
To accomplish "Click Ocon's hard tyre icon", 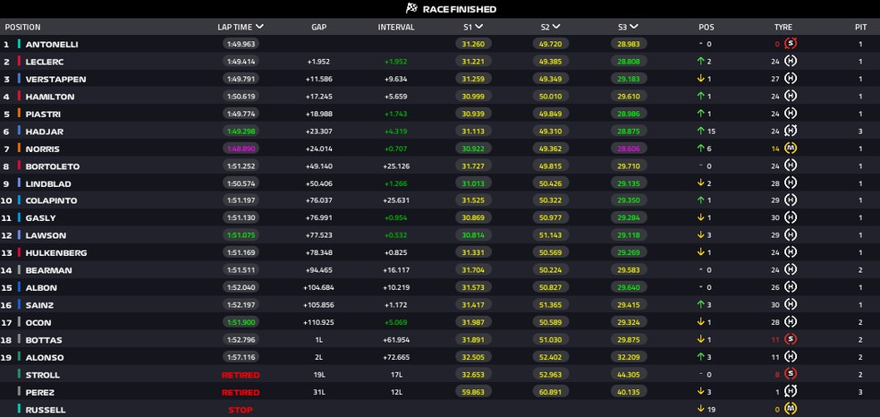I will click(x=791, y=322).
